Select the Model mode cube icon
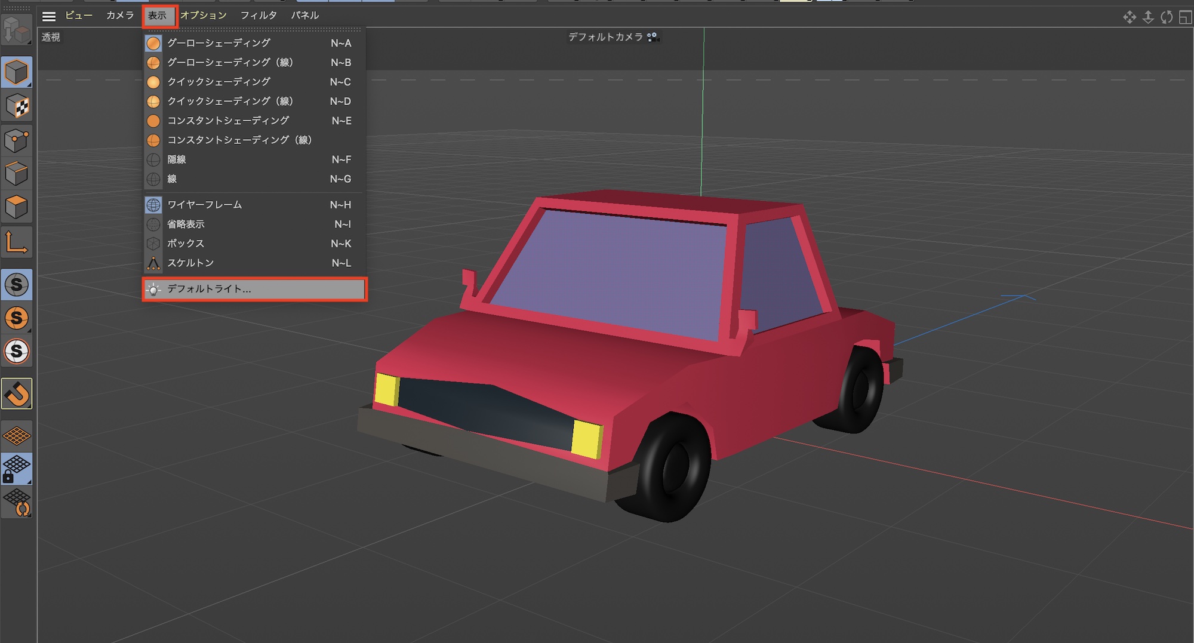Viewport: 1194px width, 643px height. click(16, 72)
